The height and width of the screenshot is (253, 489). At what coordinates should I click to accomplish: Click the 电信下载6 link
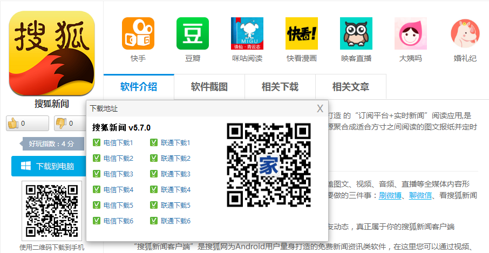tap(119, 221)
